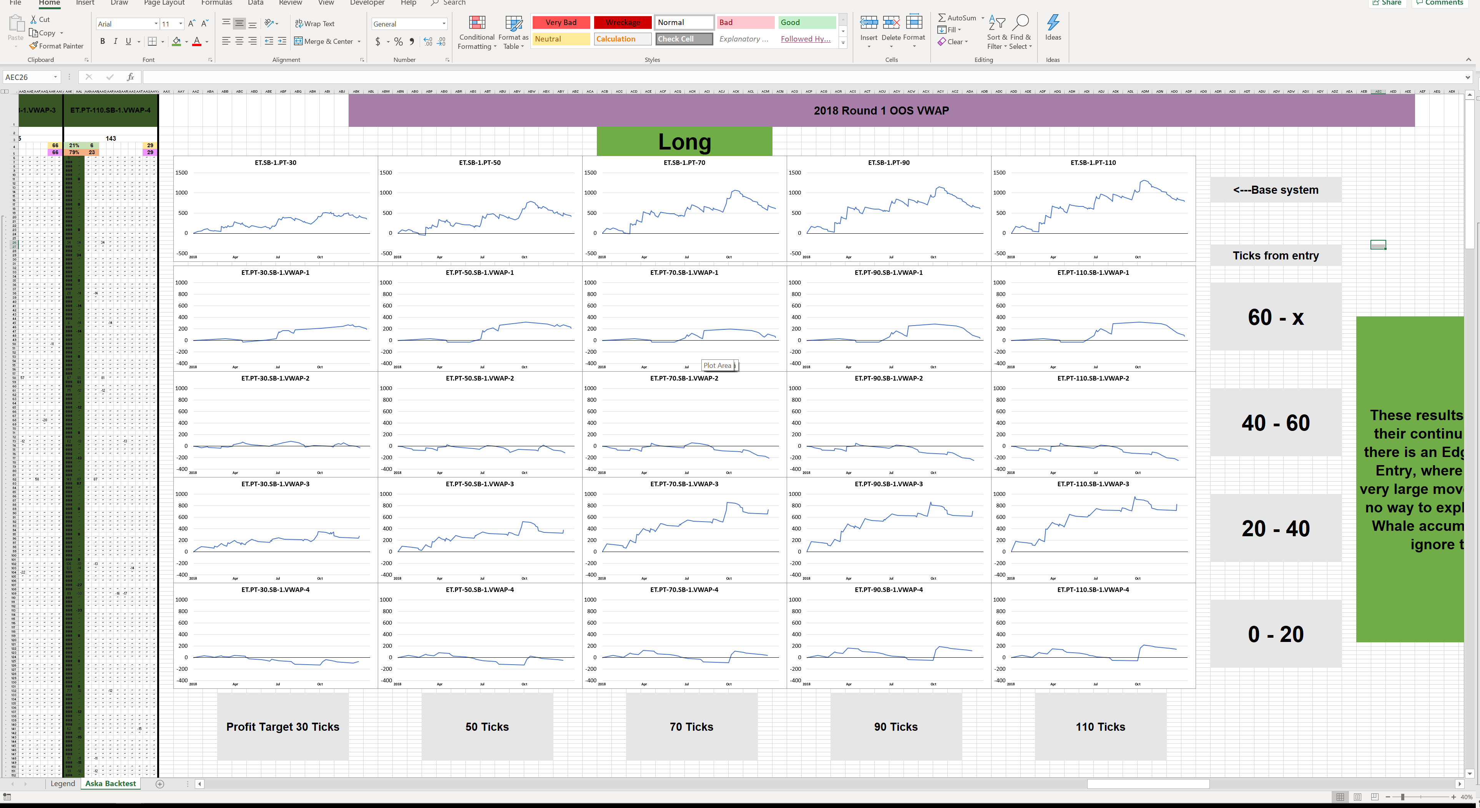1480x808 pixels.
Task: Apply the Calculation cell style
Action: coord(622,39)
